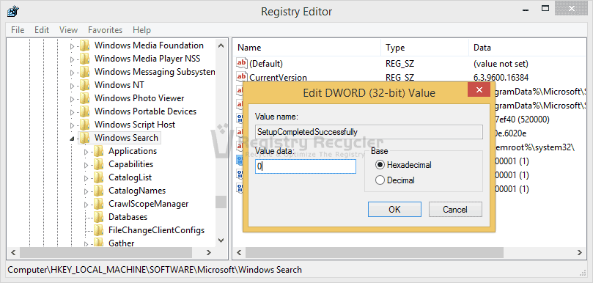The image size is (593, 283).
Task: Click the (Default) string value icon
Action: 242,64
